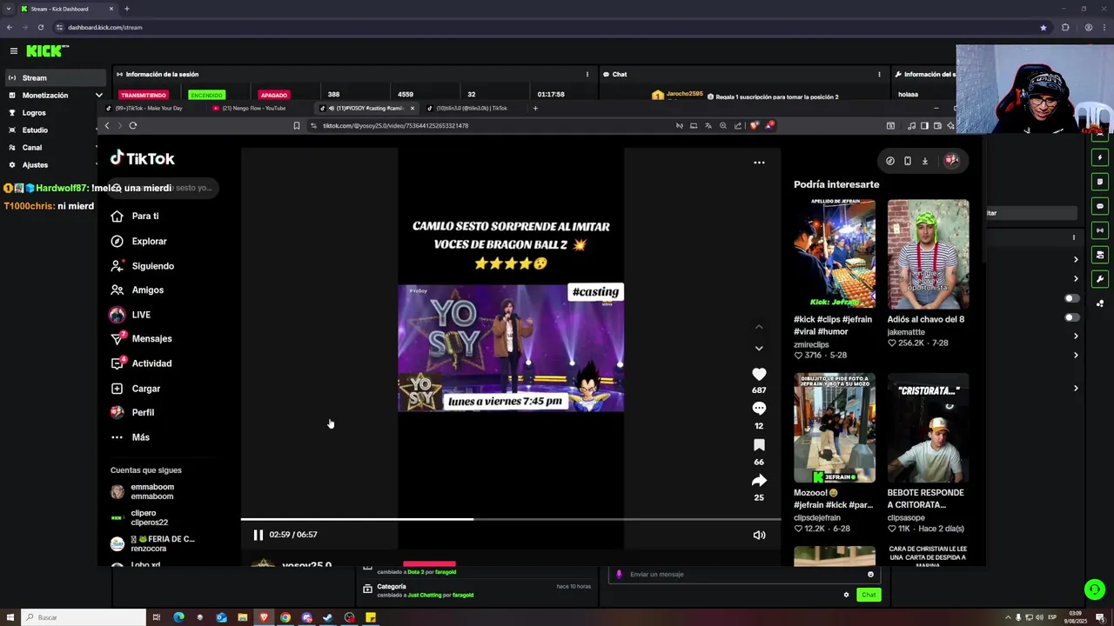1114x626 pixels.
Task: Click the Brave shields icon
Action: pyautogui.click(x=755, y=125)
